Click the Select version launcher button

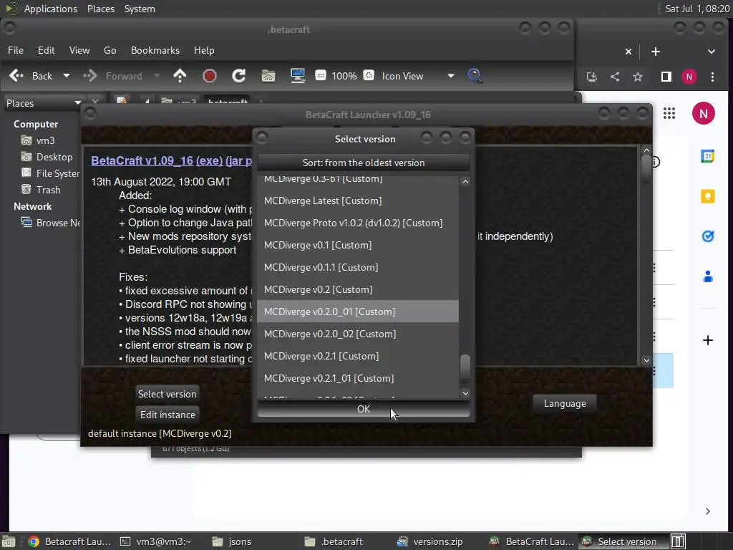point(167,394)
